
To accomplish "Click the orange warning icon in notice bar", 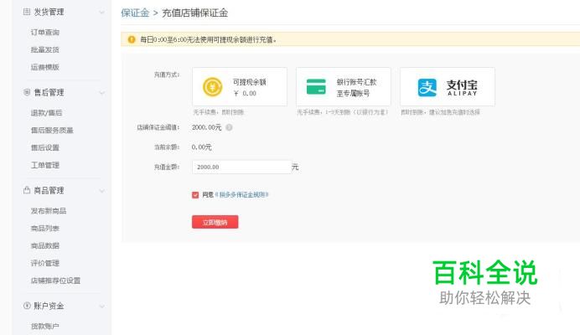I will click(132, 39).
